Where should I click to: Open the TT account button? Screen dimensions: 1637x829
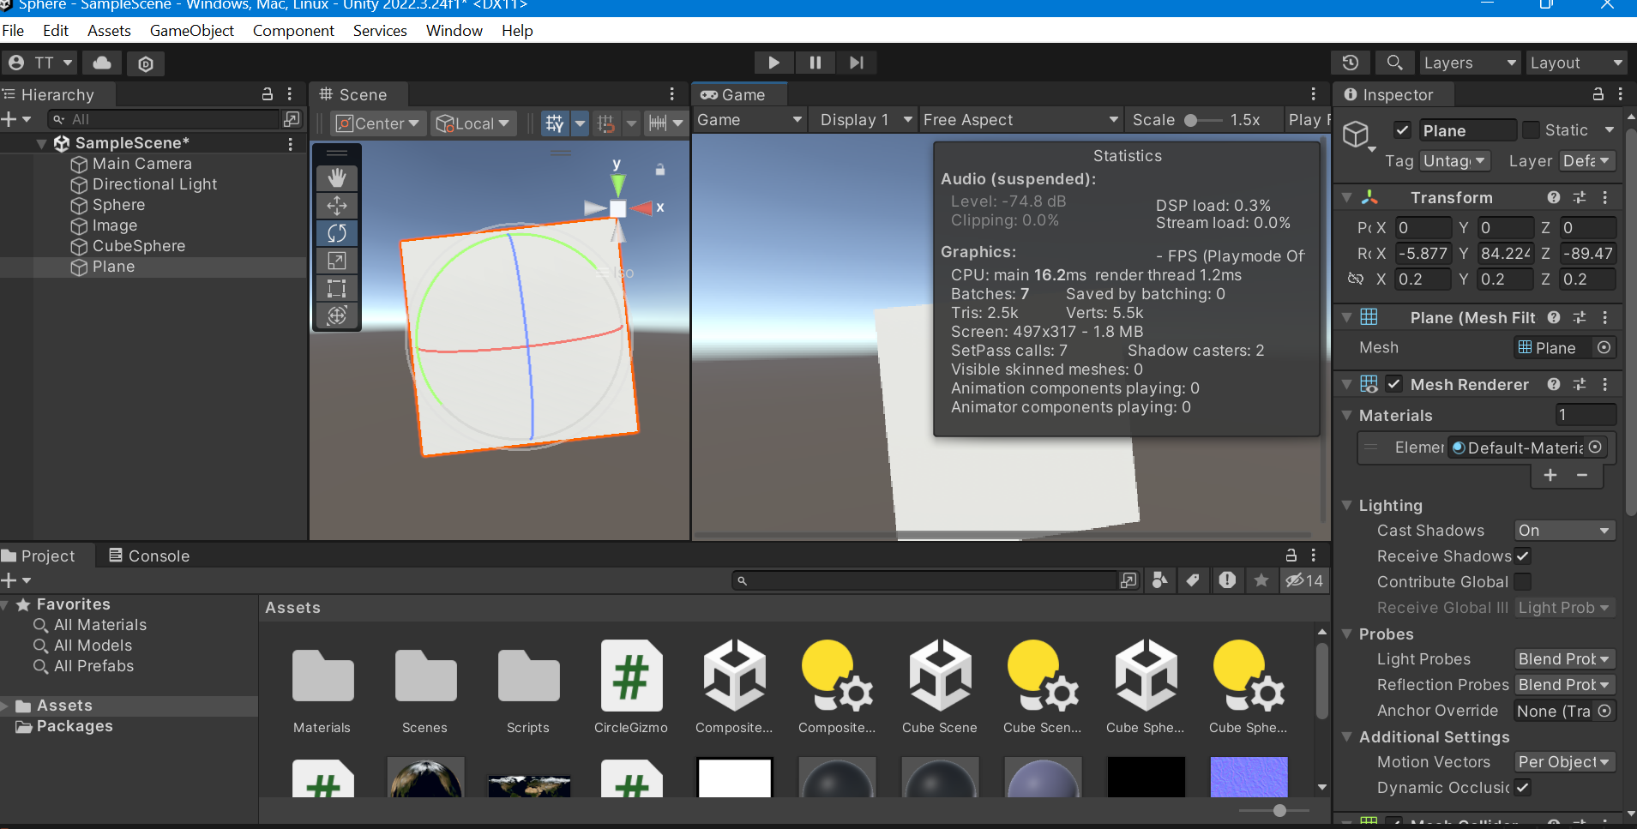[x=40, y=63]
